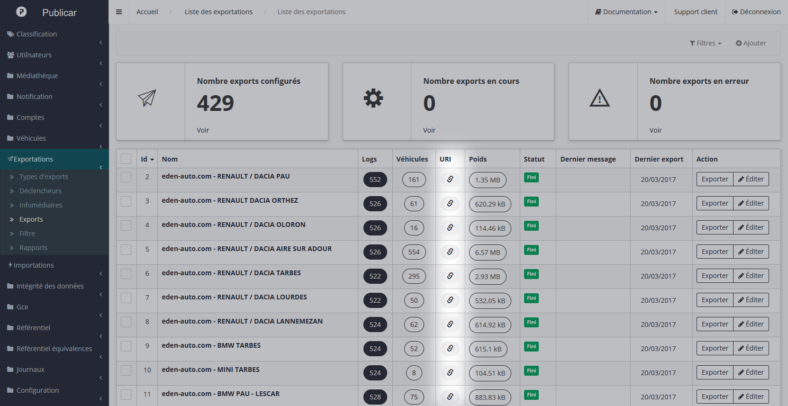Click Exporter for RENAULT / DACIA PAU

click(715, 179)
